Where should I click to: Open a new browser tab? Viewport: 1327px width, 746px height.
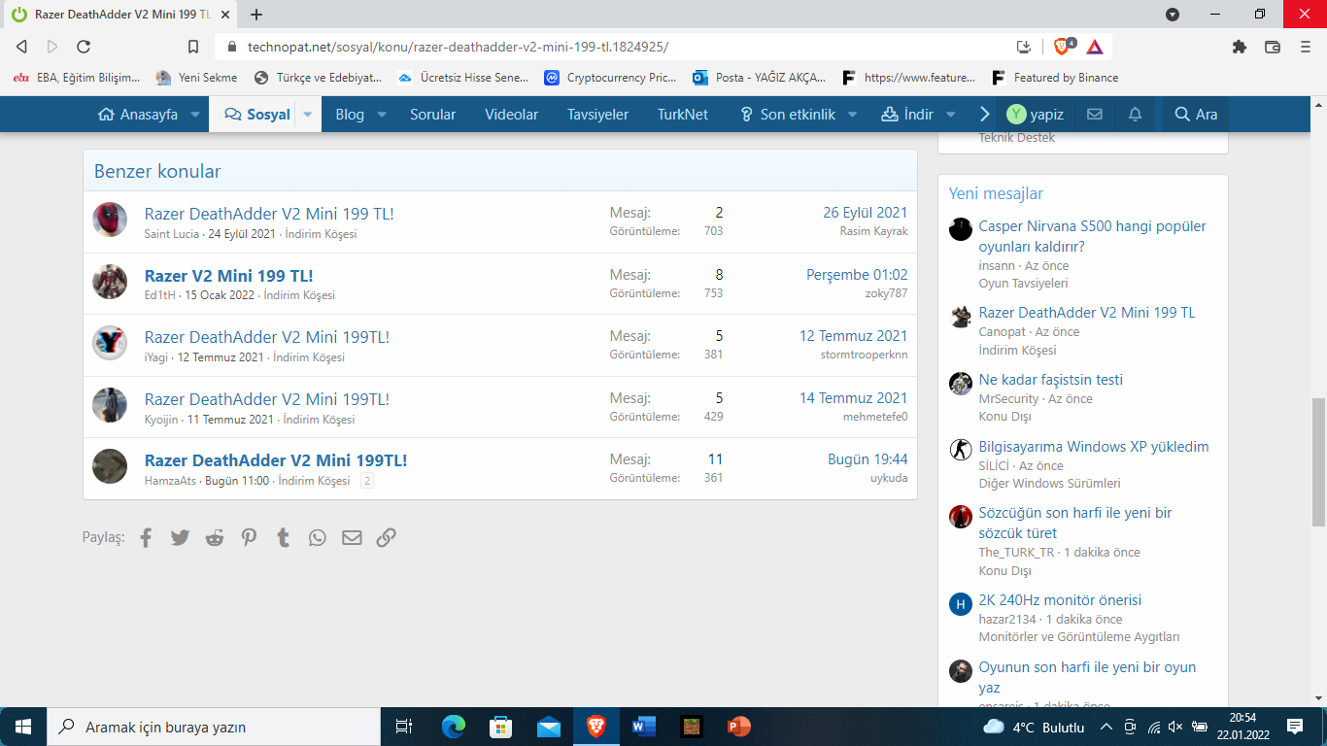pos(256,15)
